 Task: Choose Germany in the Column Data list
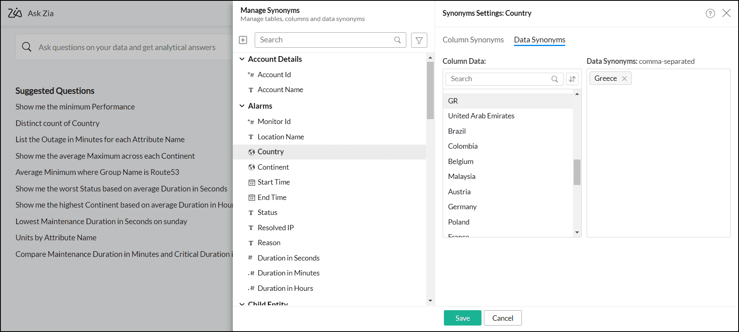pos(462,207)
